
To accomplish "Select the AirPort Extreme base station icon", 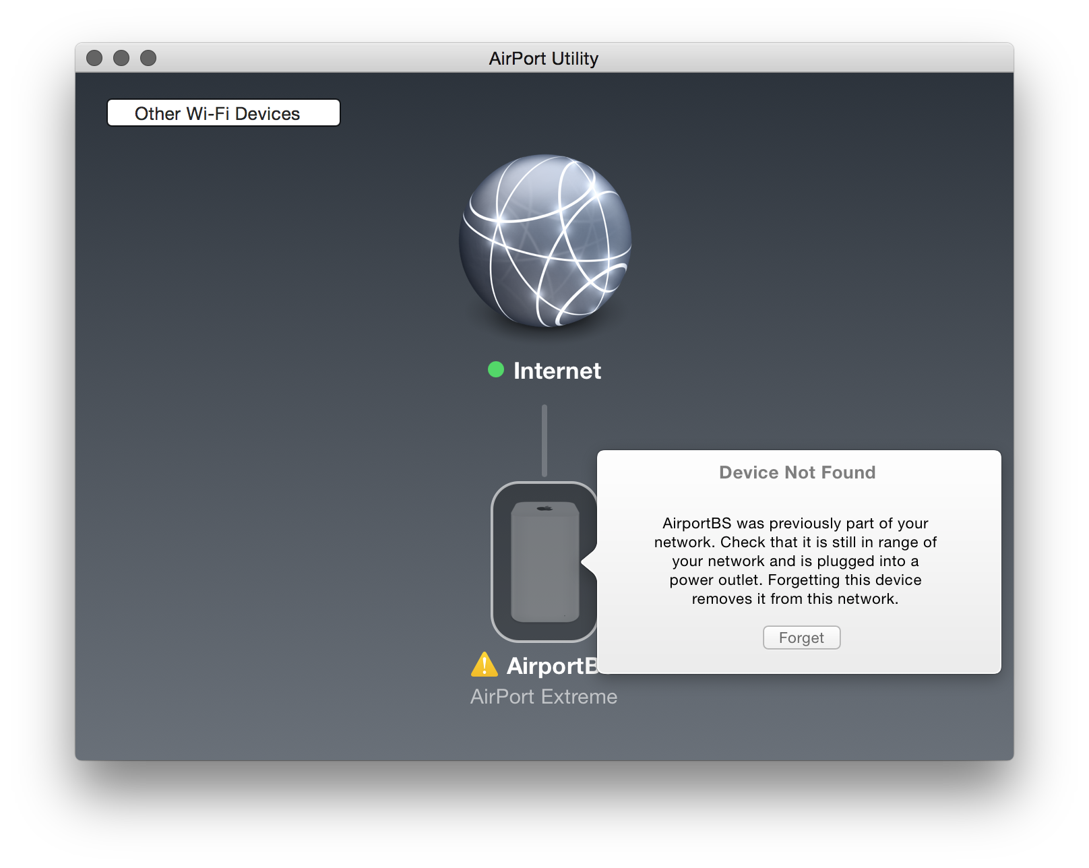I will [x=544, y=561].
